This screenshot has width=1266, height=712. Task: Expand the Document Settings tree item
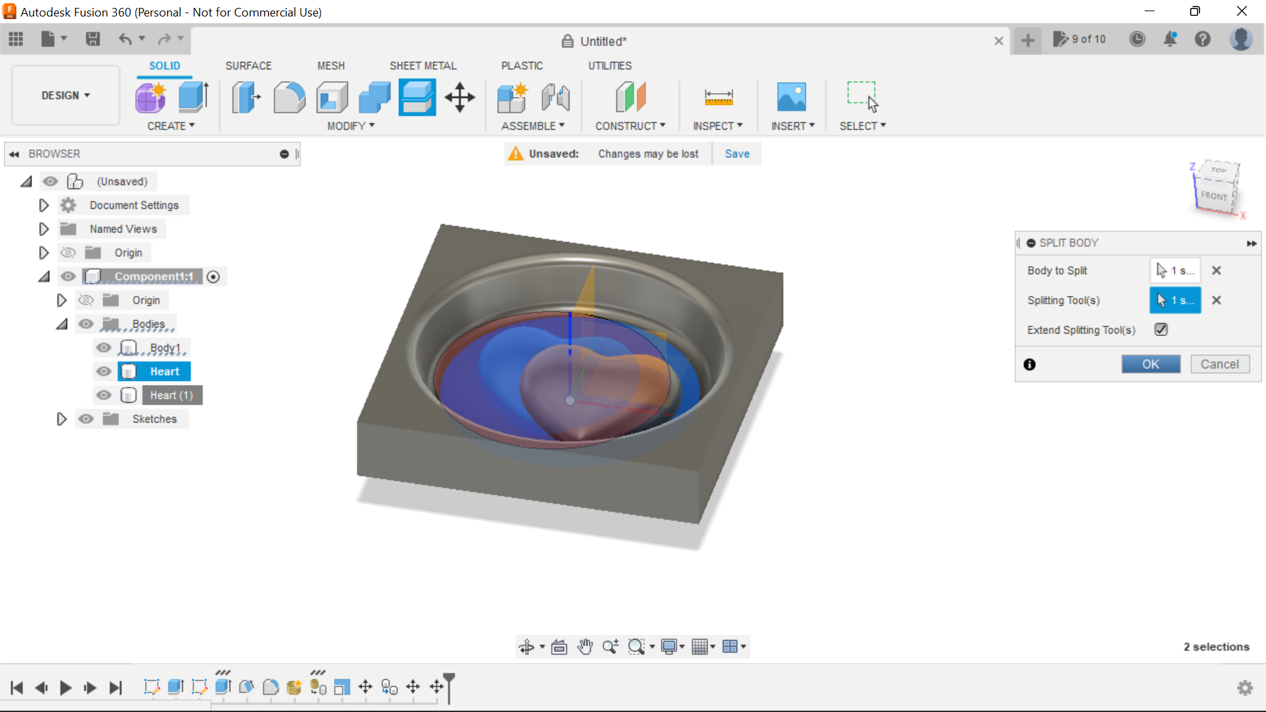(44, 205)
